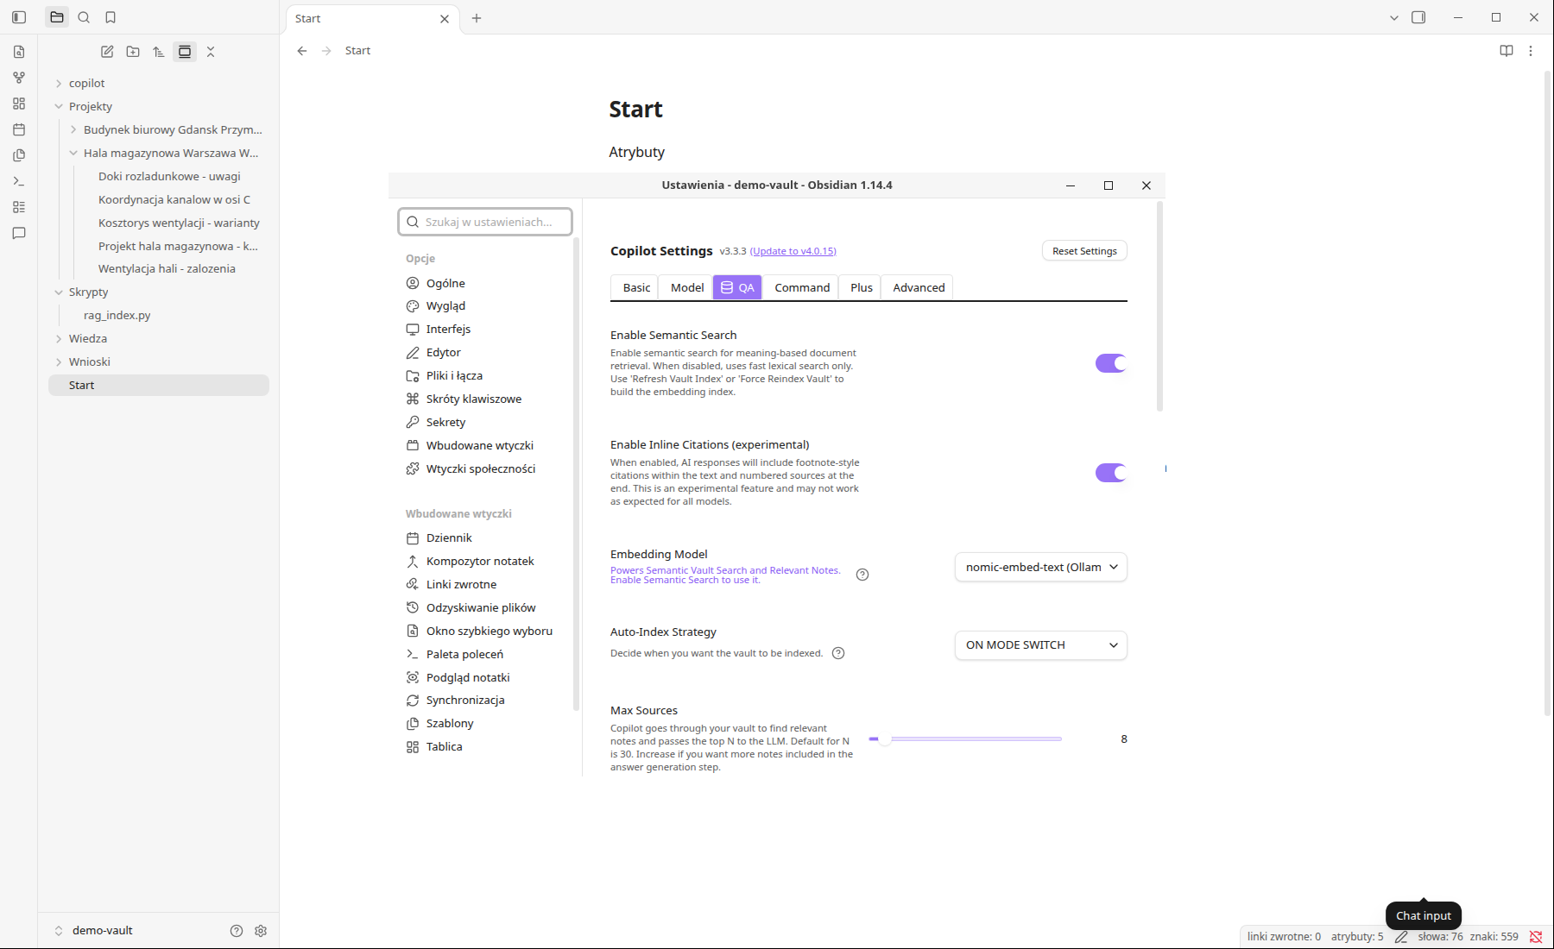Open settings gear beside demo-vault
The width and height of the screenshot is (1554, 949).
pos(261,931)
